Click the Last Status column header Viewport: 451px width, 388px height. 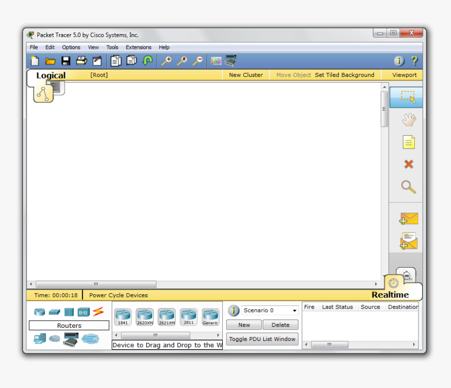pyautogui.click(x=337, y=307)
